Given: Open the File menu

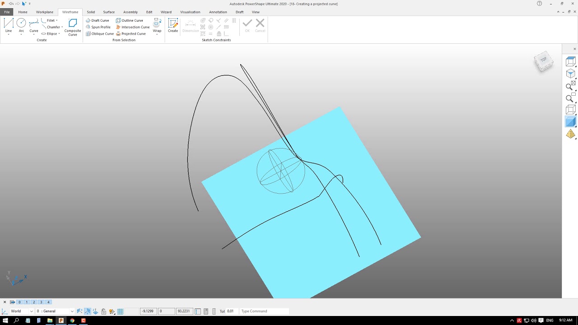Looking at the screenshot, I should [x=7, y=12].
